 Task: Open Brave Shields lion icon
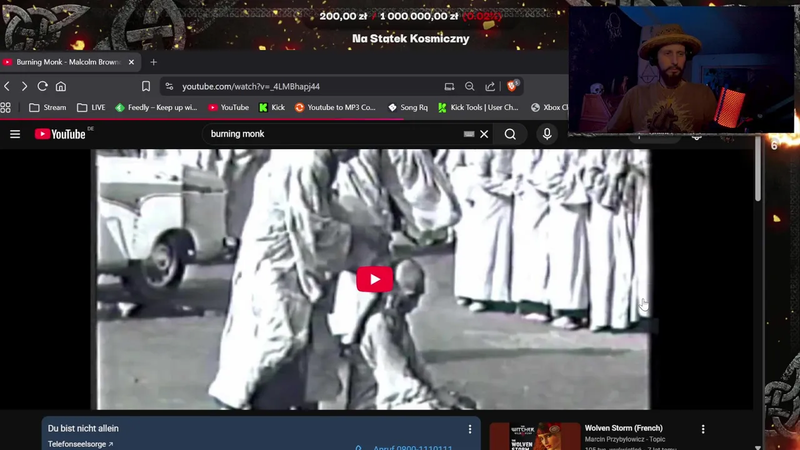pyautogui.click(x=512, y=86)
